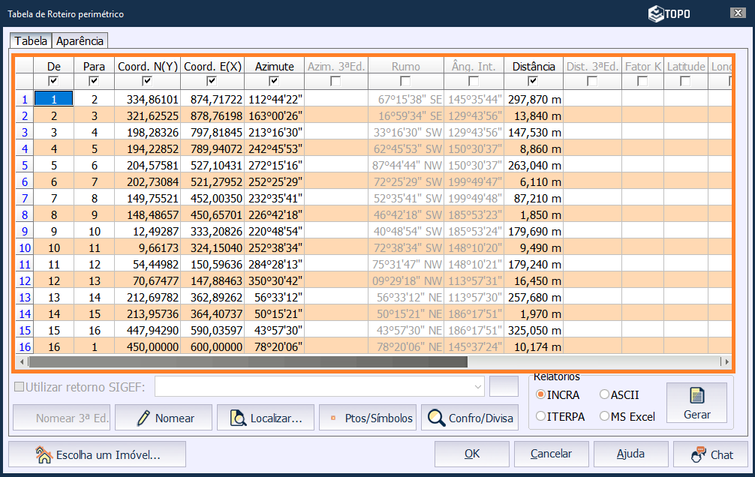
Task: Click the table's right scroll arrow
Action: [726, 361]
